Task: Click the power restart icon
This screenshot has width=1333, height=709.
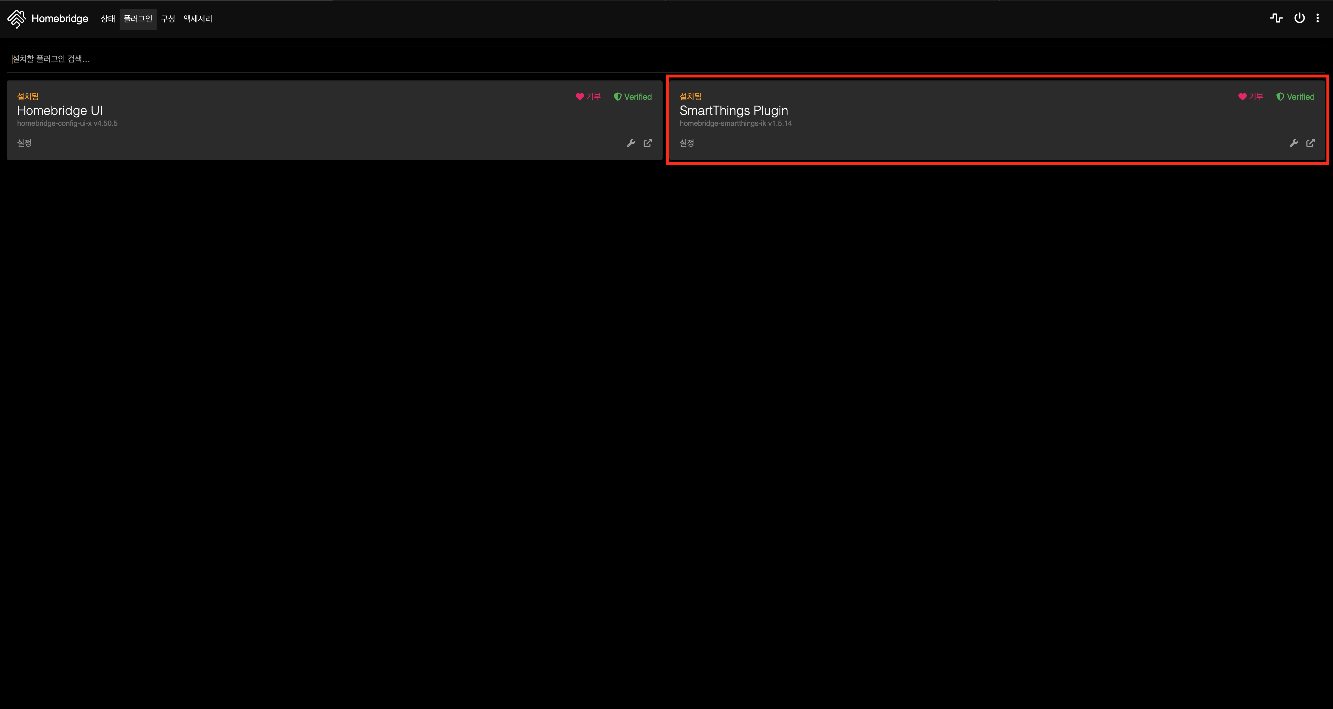Action: click(1299, 18)
